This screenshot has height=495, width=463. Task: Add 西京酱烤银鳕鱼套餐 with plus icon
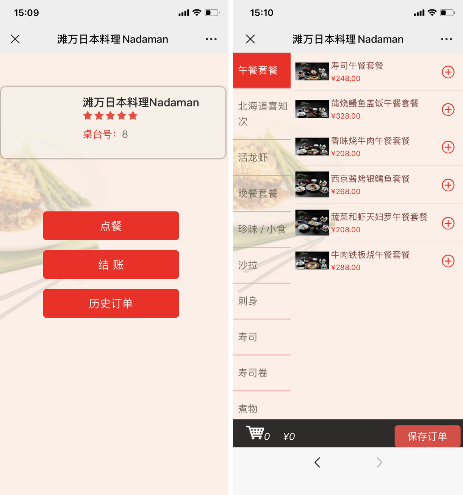pos(448,185)
